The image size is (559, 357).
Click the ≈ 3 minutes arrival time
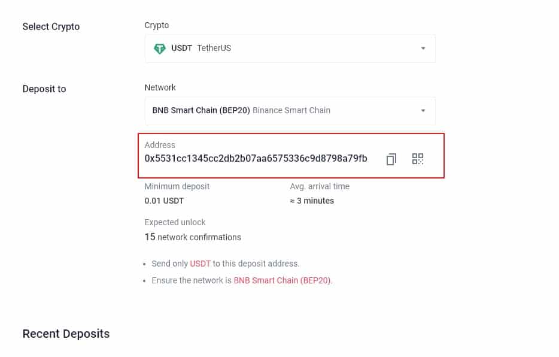click(x=312, y=201)
